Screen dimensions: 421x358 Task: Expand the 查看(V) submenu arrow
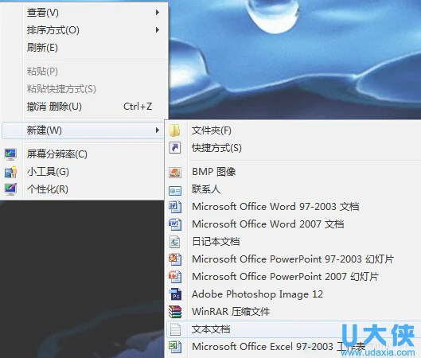(x=158, y=13)
